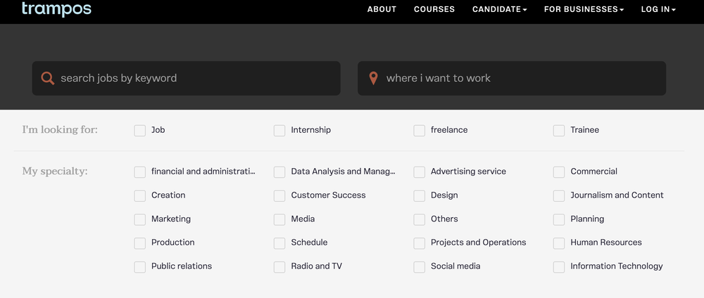Check the Radio and TV option
Viewport: 704px width, 298px height.
click(279, 266)
